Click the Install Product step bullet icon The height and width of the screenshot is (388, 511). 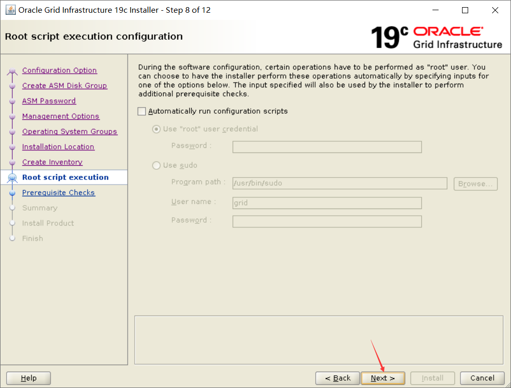pyautogui.click(x=12, y=223)
